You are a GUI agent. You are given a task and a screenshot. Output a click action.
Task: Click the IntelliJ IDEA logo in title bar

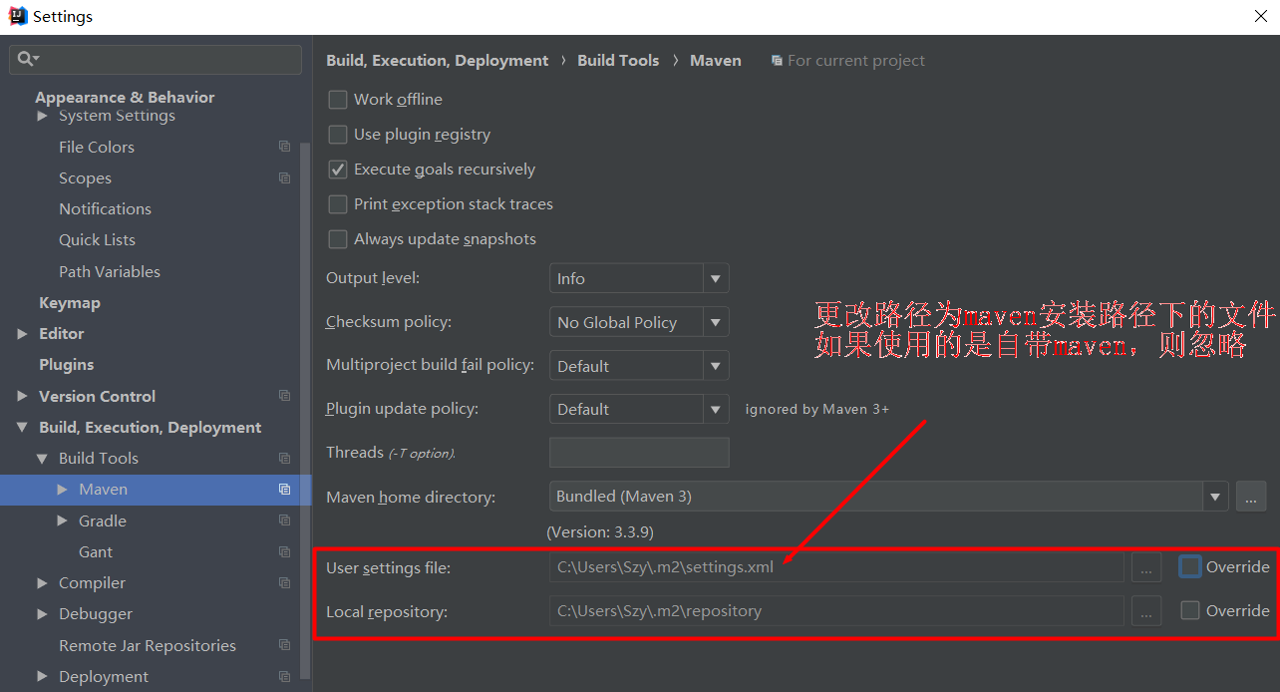17,16
